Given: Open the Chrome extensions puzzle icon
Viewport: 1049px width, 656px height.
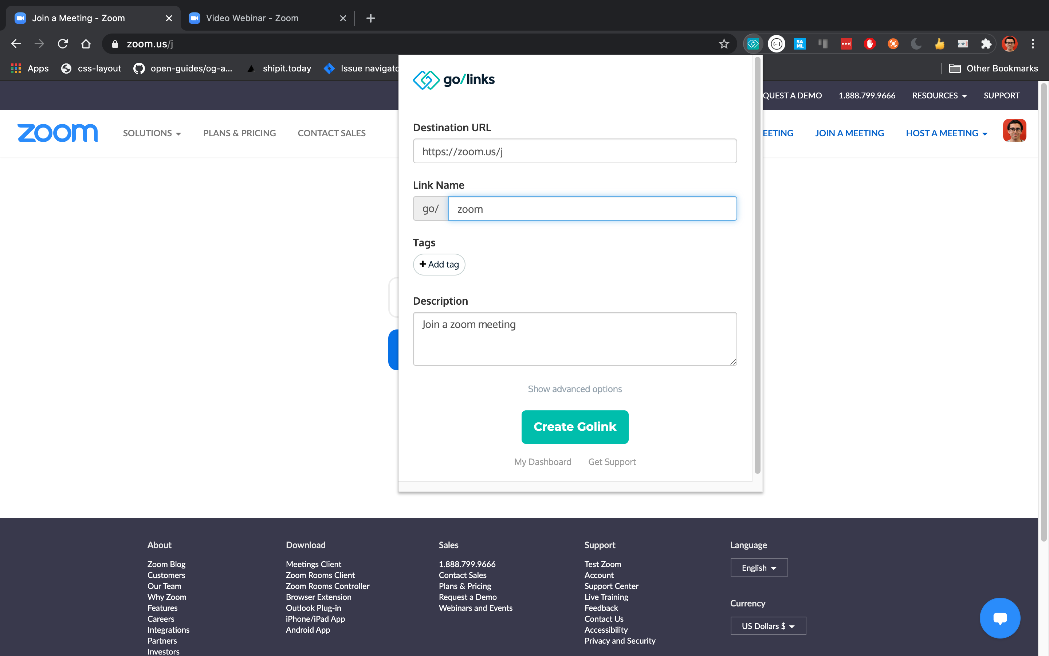Looking at the screenshot, I should tap(986, 44).
